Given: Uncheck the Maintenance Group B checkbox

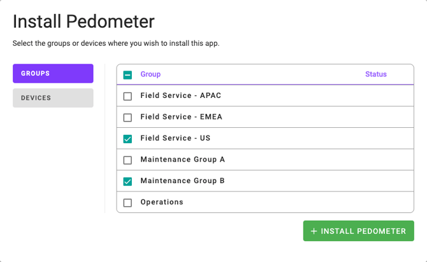Looking at the screenshot, I should click(x=127, y=181).
